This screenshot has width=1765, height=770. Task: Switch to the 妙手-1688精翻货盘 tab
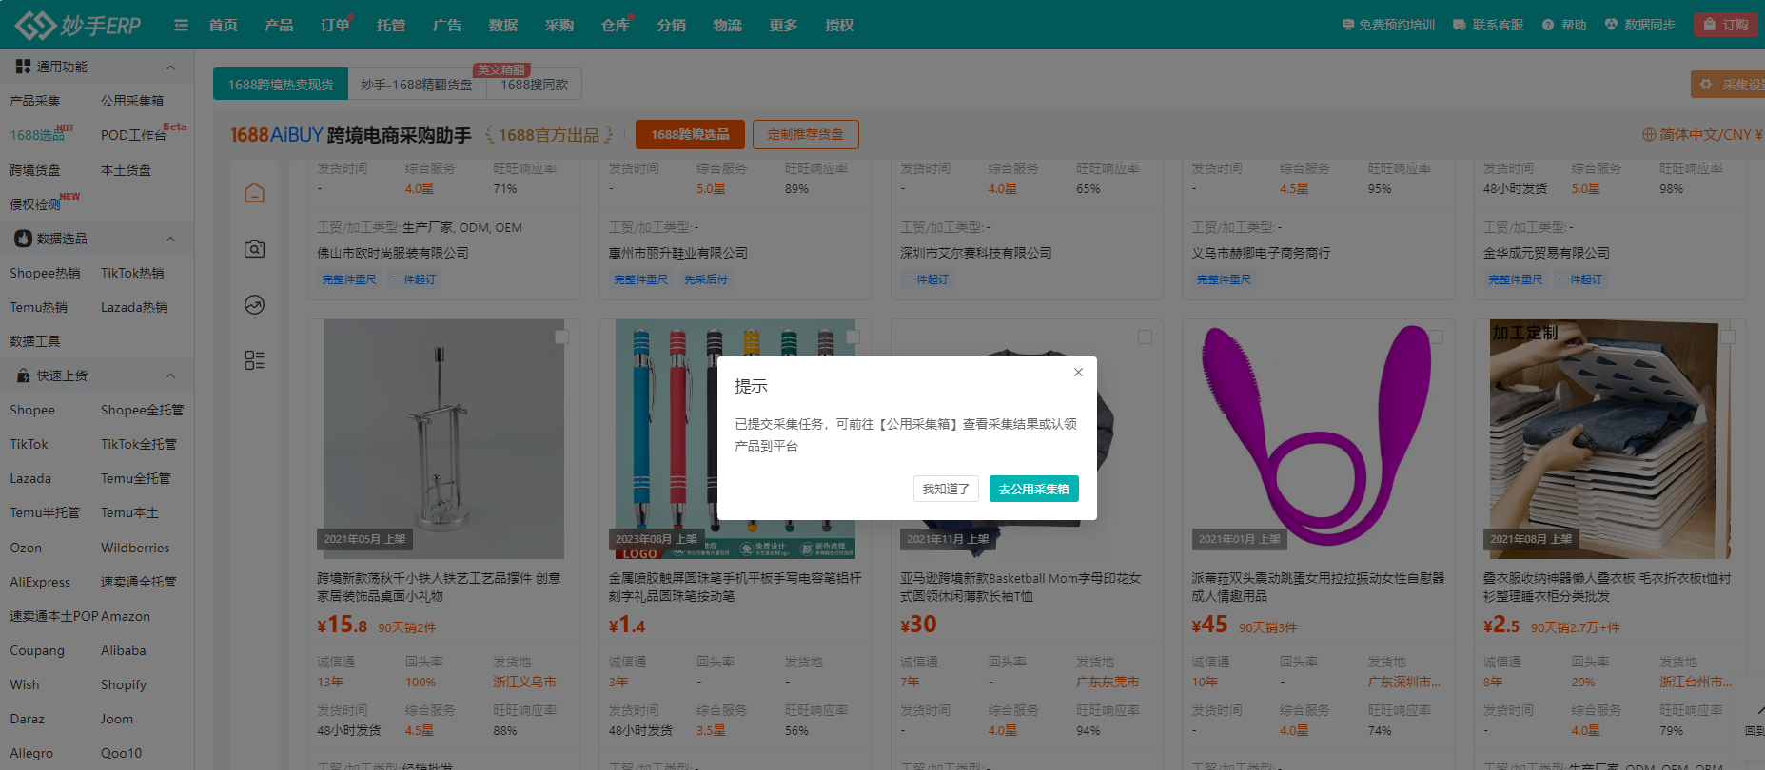tap(417, 84)
